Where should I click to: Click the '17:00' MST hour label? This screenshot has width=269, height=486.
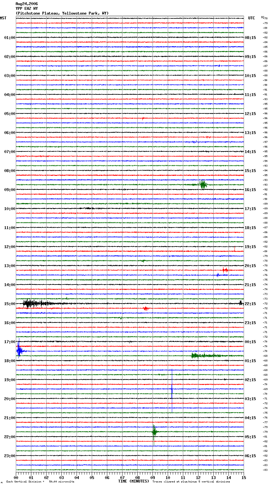[10, 342]
